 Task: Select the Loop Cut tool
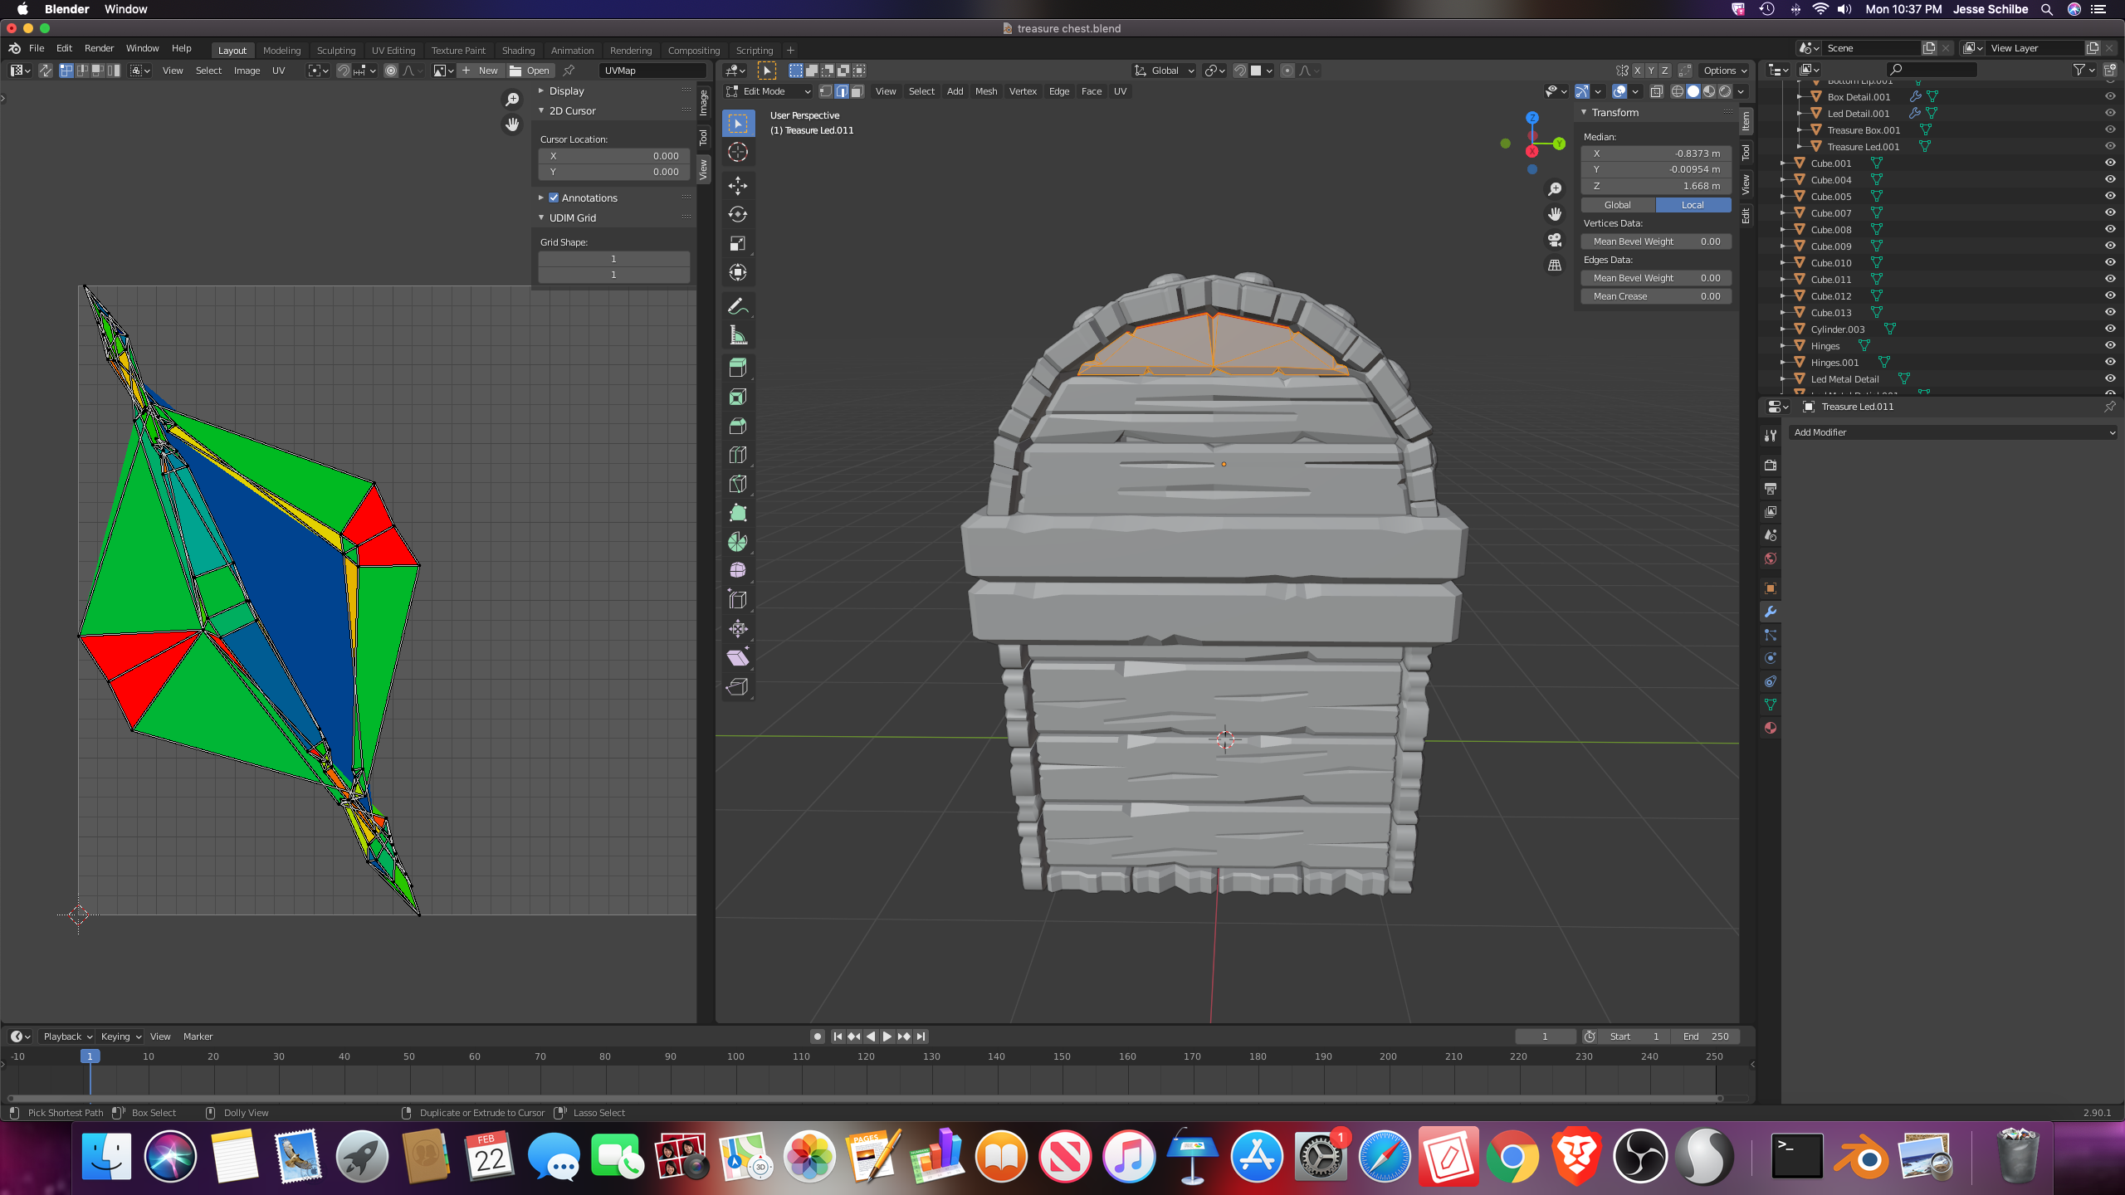pyautogui.click(x=737, y=455)
